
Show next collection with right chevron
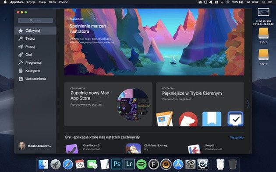click(x=248, y=104)
